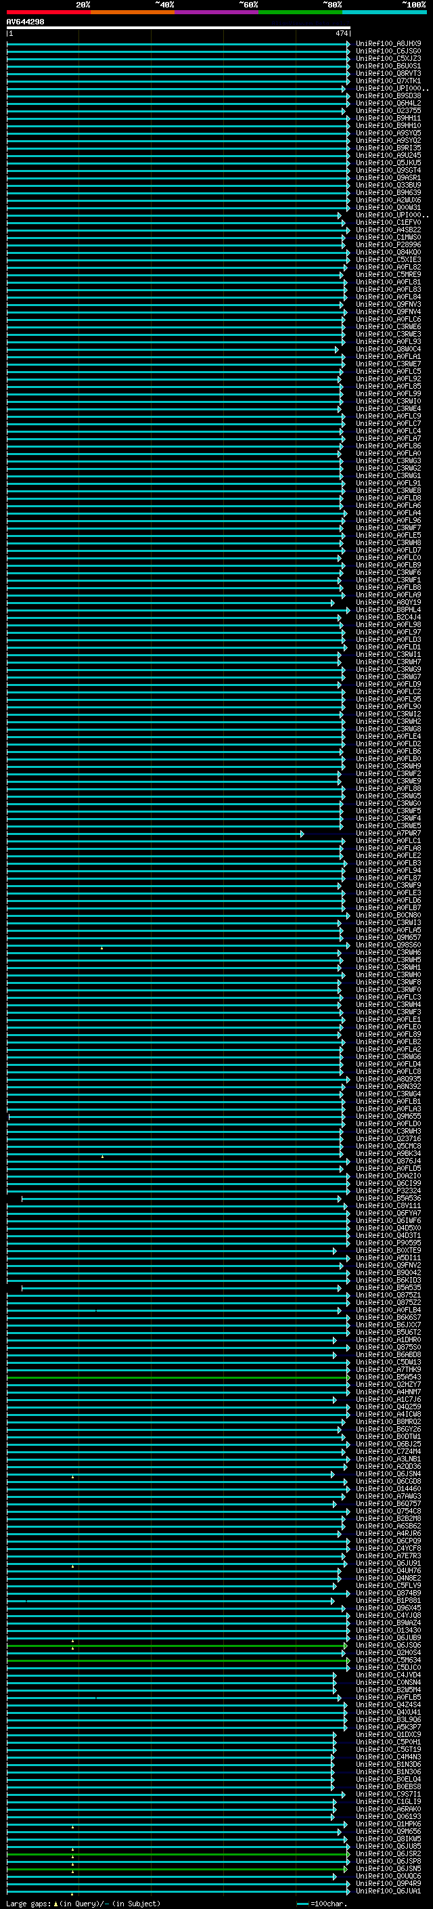Select label UniRef100_B9RI35

click(388, 148)
